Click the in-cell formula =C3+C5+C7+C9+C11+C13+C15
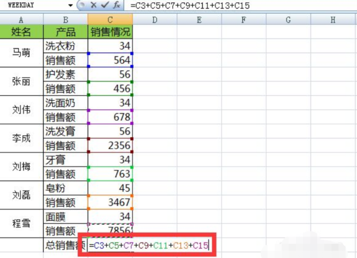Viewport: 357px width, 258px height. [149, 245]
